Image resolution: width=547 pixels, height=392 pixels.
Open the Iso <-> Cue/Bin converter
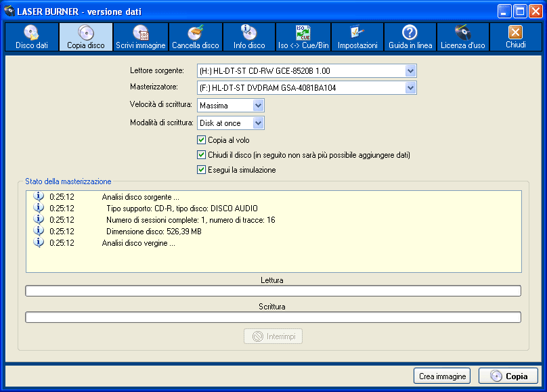click(x=303, y=37)
